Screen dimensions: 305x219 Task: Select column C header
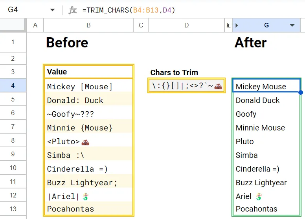[x=141, y=25]
